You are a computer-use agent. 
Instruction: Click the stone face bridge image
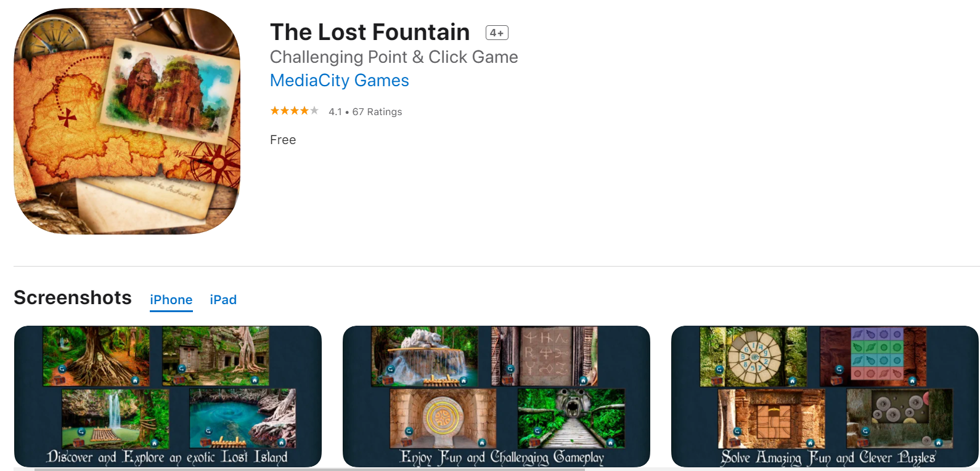(x=571, y=418)
